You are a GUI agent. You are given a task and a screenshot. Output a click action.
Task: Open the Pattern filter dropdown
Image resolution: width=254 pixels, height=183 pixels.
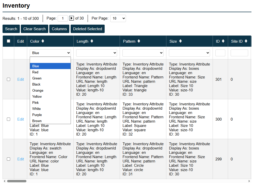143,53
